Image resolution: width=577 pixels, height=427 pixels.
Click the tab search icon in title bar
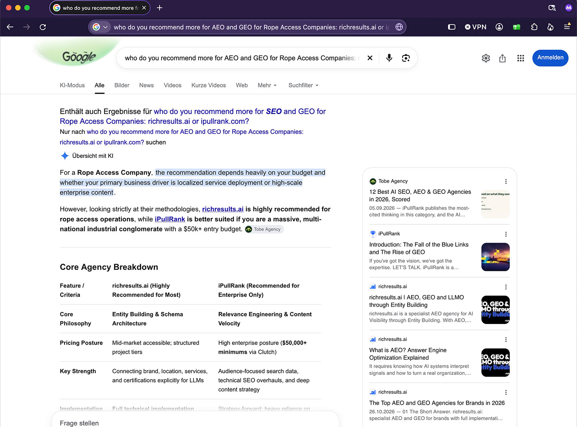tap(552, 8)
